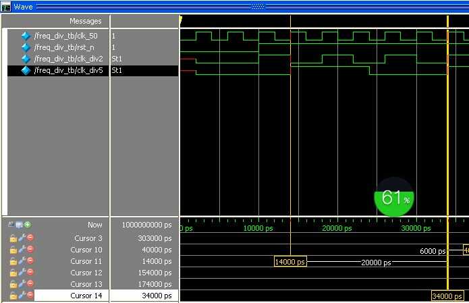This screenshot has width=469, height=303.
Task: Click the clk_div2 value 'St1'
Action: point(117,59)
